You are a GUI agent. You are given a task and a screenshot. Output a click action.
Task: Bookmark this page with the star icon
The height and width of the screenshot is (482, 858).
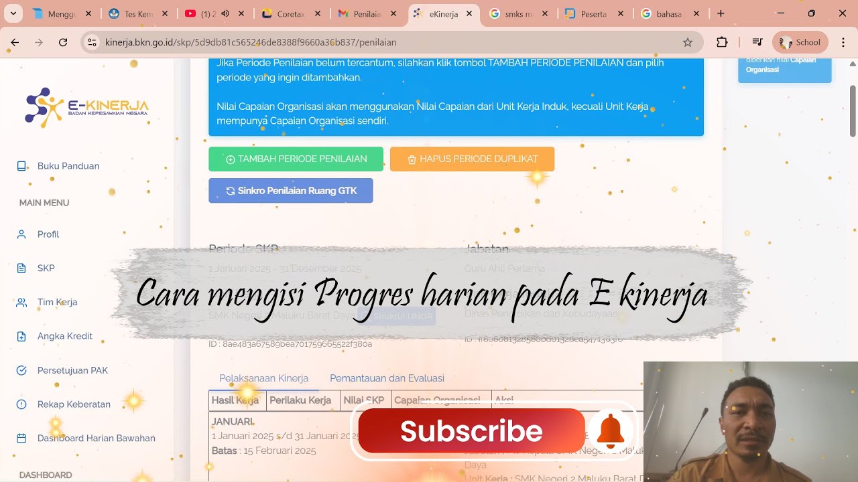coord(688,42)
